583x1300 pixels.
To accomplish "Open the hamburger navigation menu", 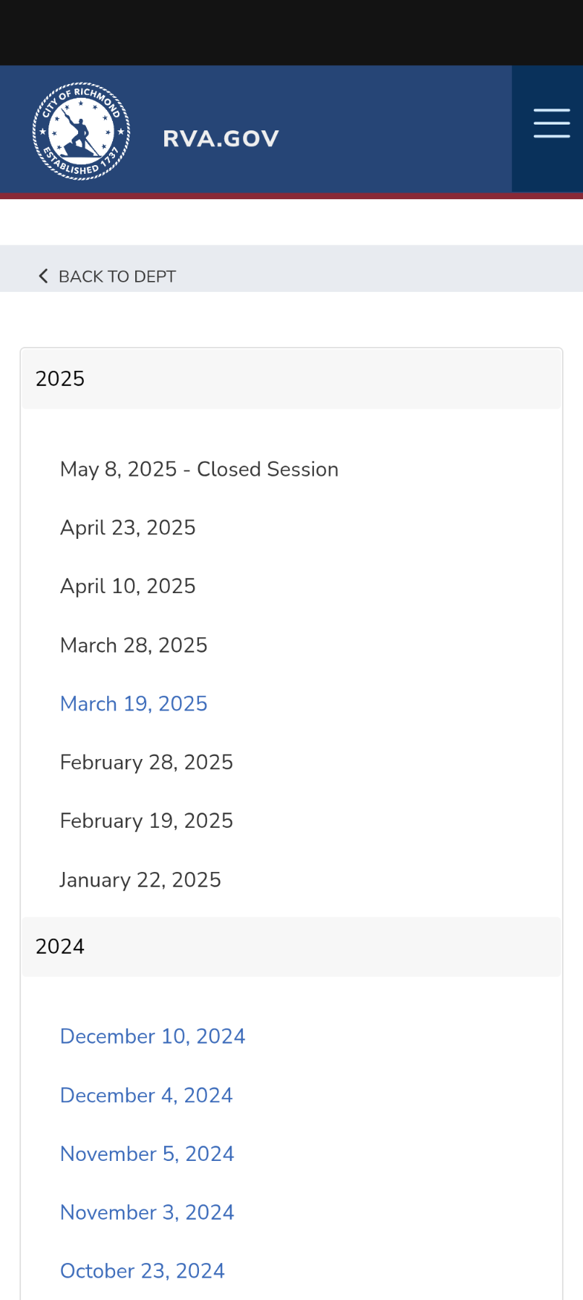I will click(551, 123).
